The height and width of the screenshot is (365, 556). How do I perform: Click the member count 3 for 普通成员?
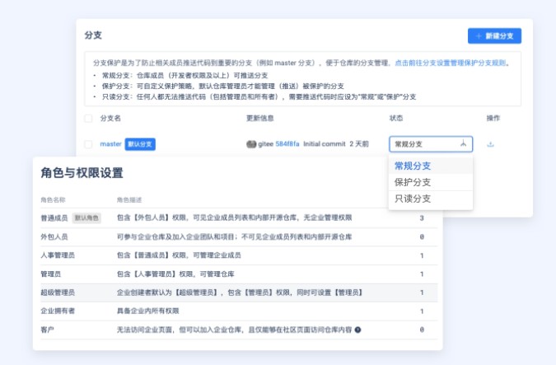coord(422,218)
